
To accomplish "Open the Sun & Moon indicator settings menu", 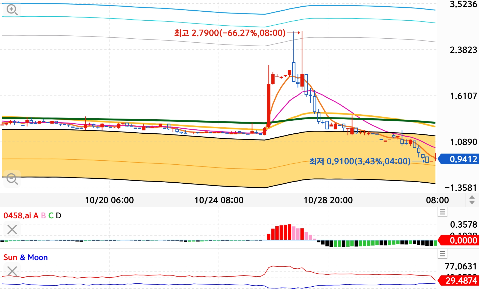I will point(442,254).
